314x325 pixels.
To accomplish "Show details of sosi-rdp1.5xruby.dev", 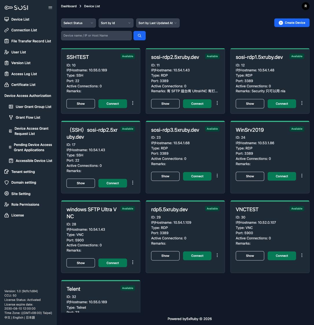I will pyautogui.click(x=250, y=104).
